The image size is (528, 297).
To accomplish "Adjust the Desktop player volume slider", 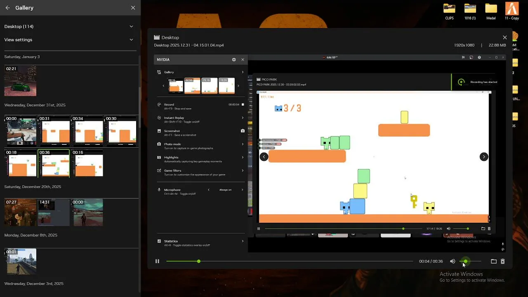I will pyautogui.click(x=470, y=261).
